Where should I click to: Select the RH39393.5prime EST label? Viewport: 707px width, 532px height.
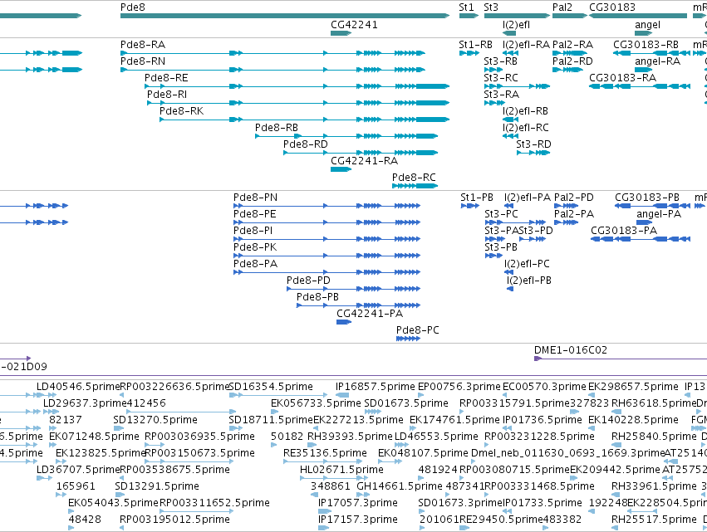350,437
